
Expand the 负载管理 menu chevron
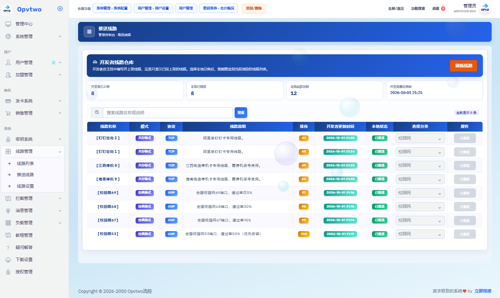(60, 223)
